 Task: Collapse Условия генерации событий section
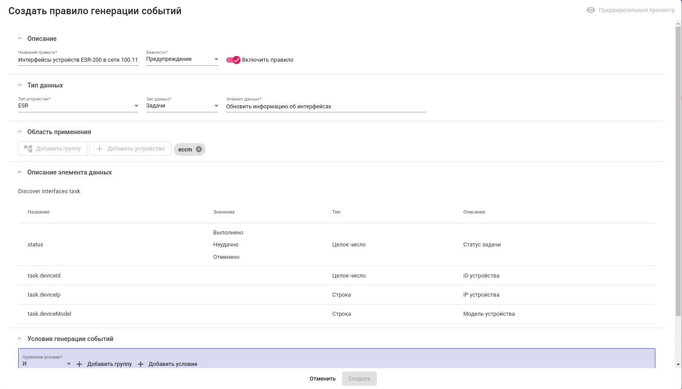point(20,339)
